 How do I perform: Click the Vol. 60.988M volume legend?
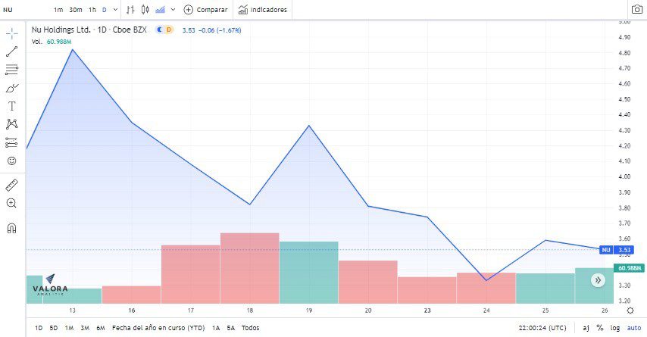click(52, 42)
